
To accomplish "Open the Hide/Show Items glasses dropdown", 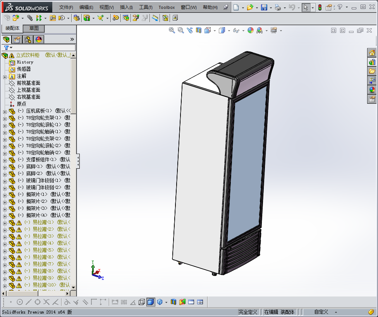I will click(x=243, y=31).
